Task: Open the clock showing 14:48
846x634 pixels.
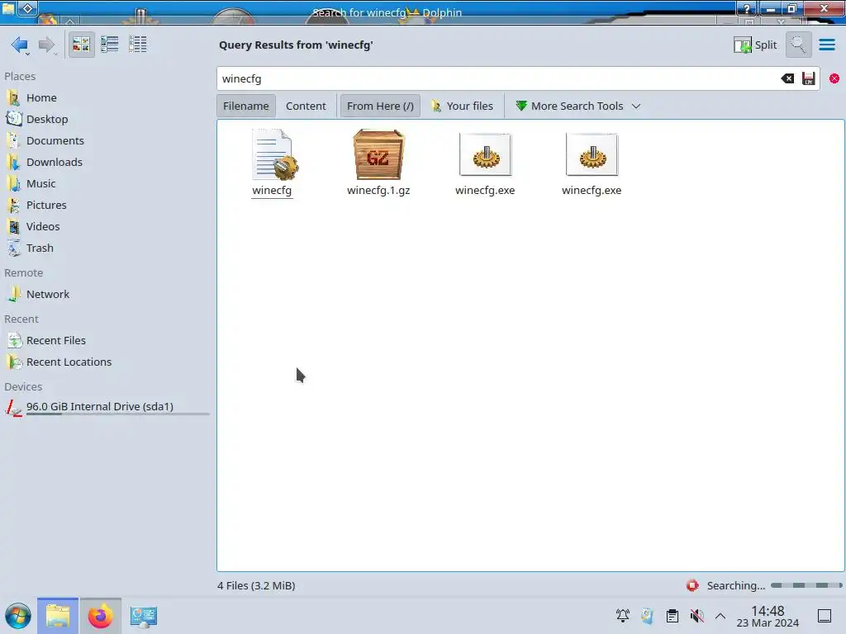Action: click(768, 616)
